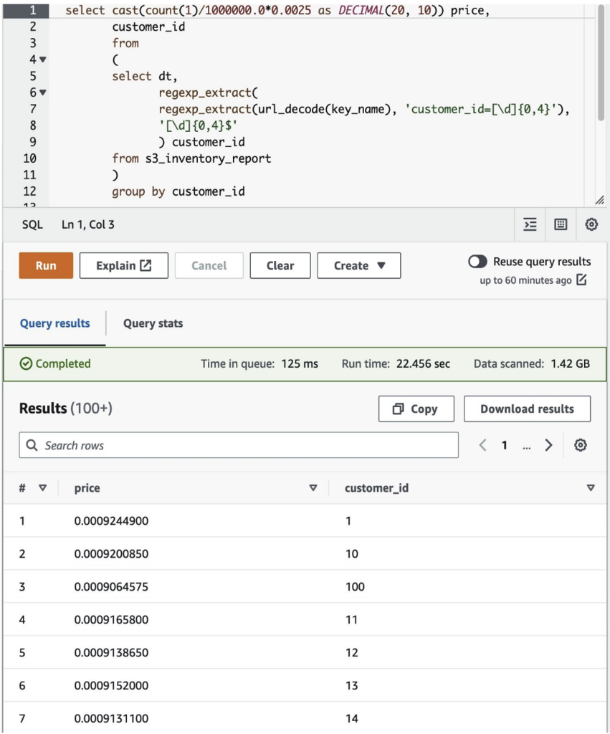This screenshot has height=734, width=610.
Task: Run the SQL query
Action: pos(45,265)
